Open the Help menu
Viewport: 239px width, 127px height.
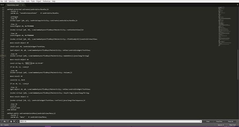pyautogui.click(x=54, y=1)
